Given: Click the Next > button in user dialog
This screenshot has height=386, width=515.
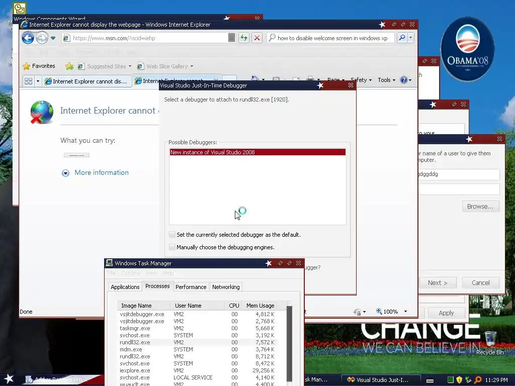Looking at the screenshot, I should [x=438, y=282].
